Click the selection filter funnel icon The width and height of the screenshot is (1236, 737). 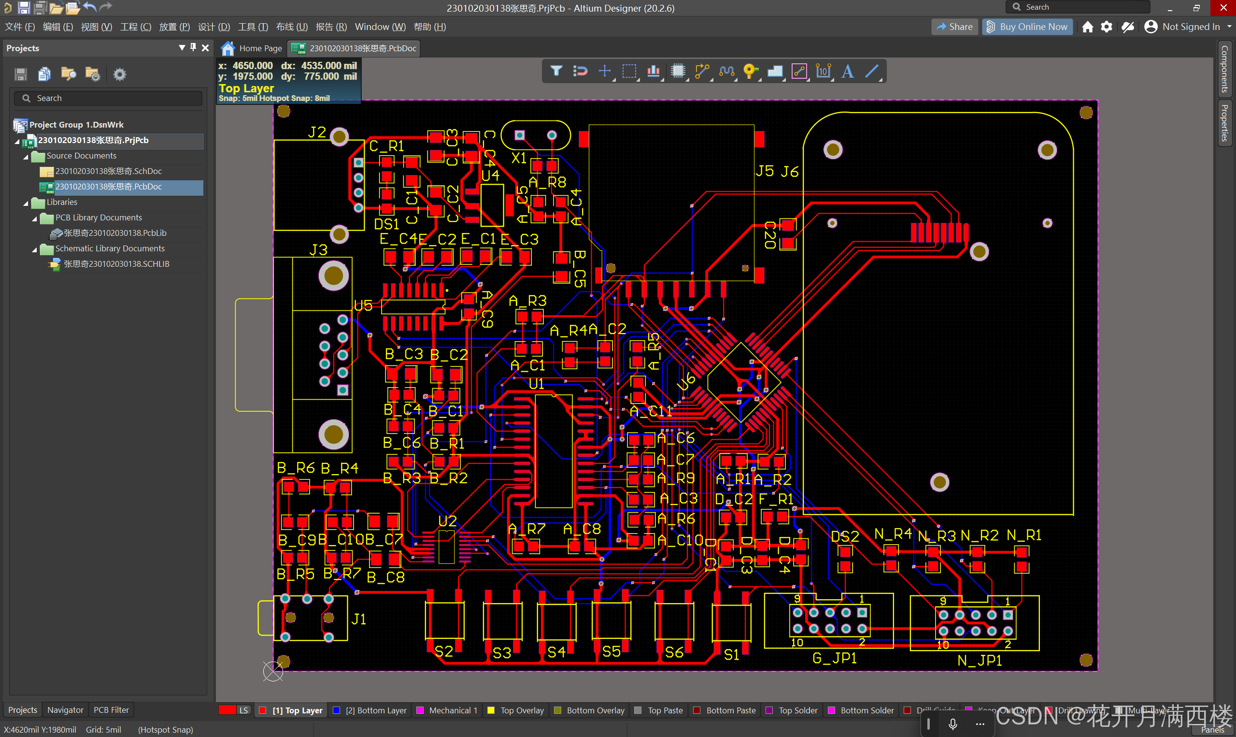click(556, 71)
